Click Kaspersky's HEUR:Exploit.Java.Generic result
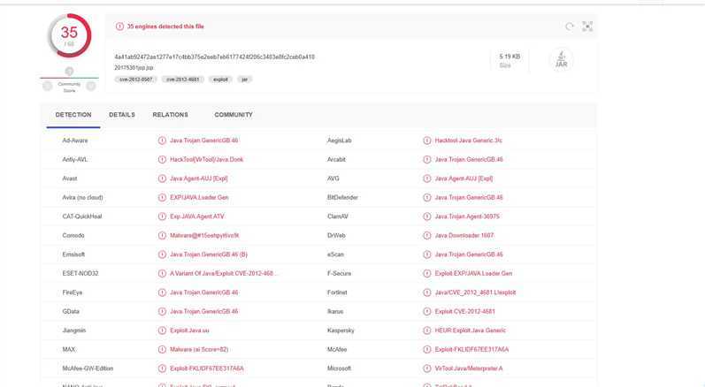The image size is (705, 387). point(471,330)
